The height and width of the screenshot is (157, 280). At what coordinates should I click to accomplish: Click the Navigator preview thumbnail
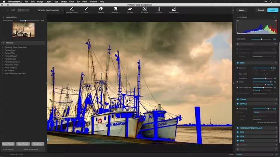point(24,30)
